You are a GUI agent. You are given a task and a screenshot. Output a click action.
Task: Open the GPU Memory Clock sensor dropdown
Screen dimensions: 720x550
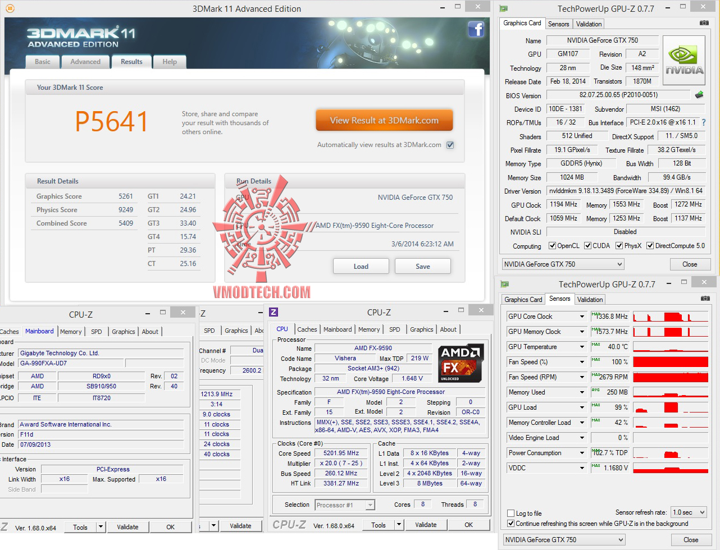tap(582, 332)
